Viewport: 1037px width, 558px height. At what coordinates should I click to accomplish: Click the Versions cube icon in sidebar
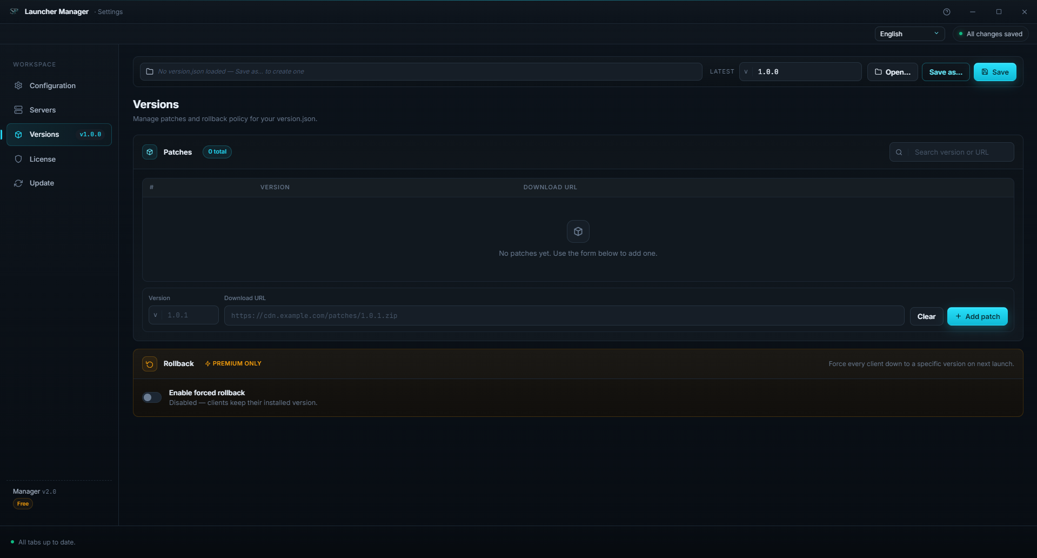(x=18, y=135)
